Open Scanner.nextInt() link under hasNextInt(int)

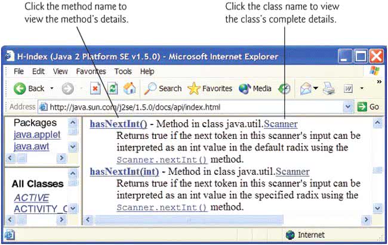[162, 207]
